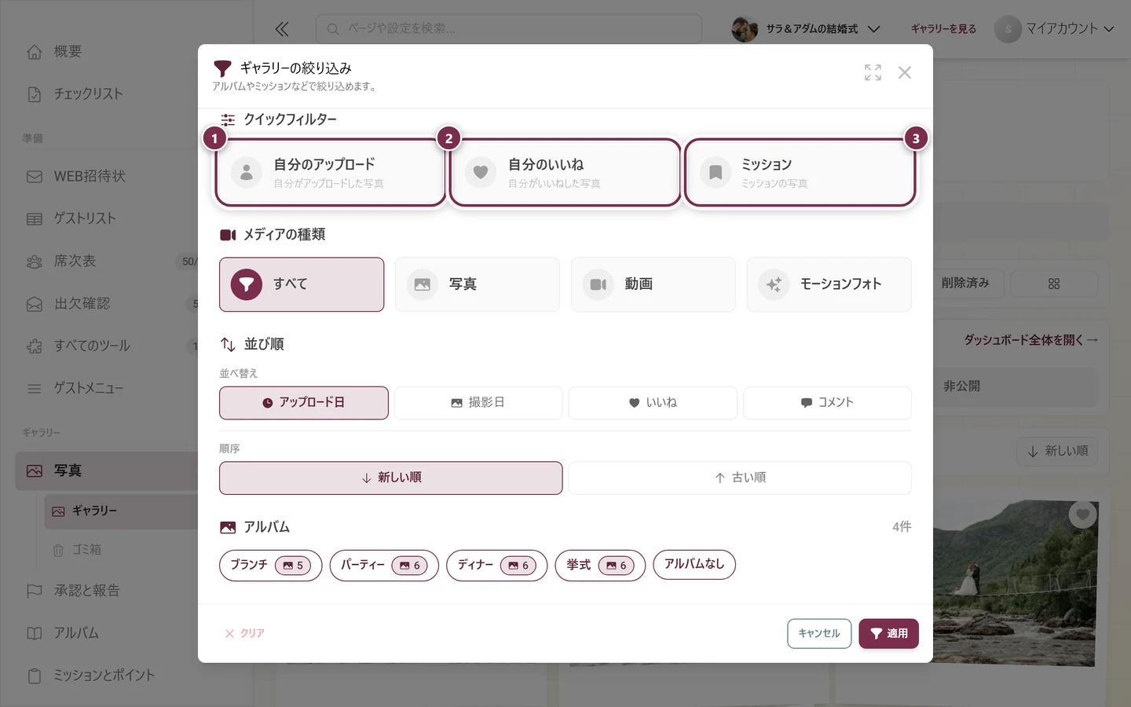Sort by アップロード日
The height and width of the screenshot is (707, 1131).
(304, 403)
